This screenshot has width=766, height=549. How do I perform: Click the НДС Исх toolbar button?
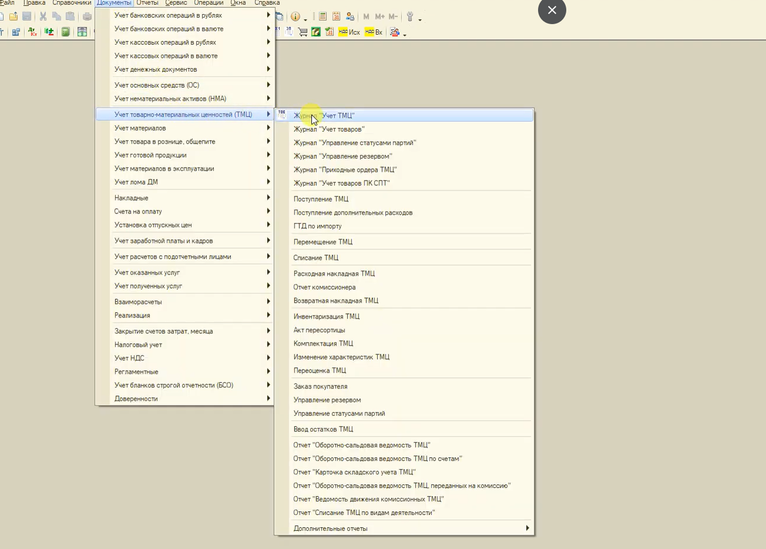pos(350,32)
